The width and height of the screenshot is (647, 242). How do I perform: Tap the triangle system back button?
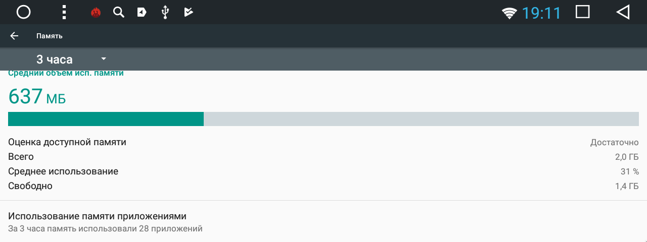[x=623, y=12]
